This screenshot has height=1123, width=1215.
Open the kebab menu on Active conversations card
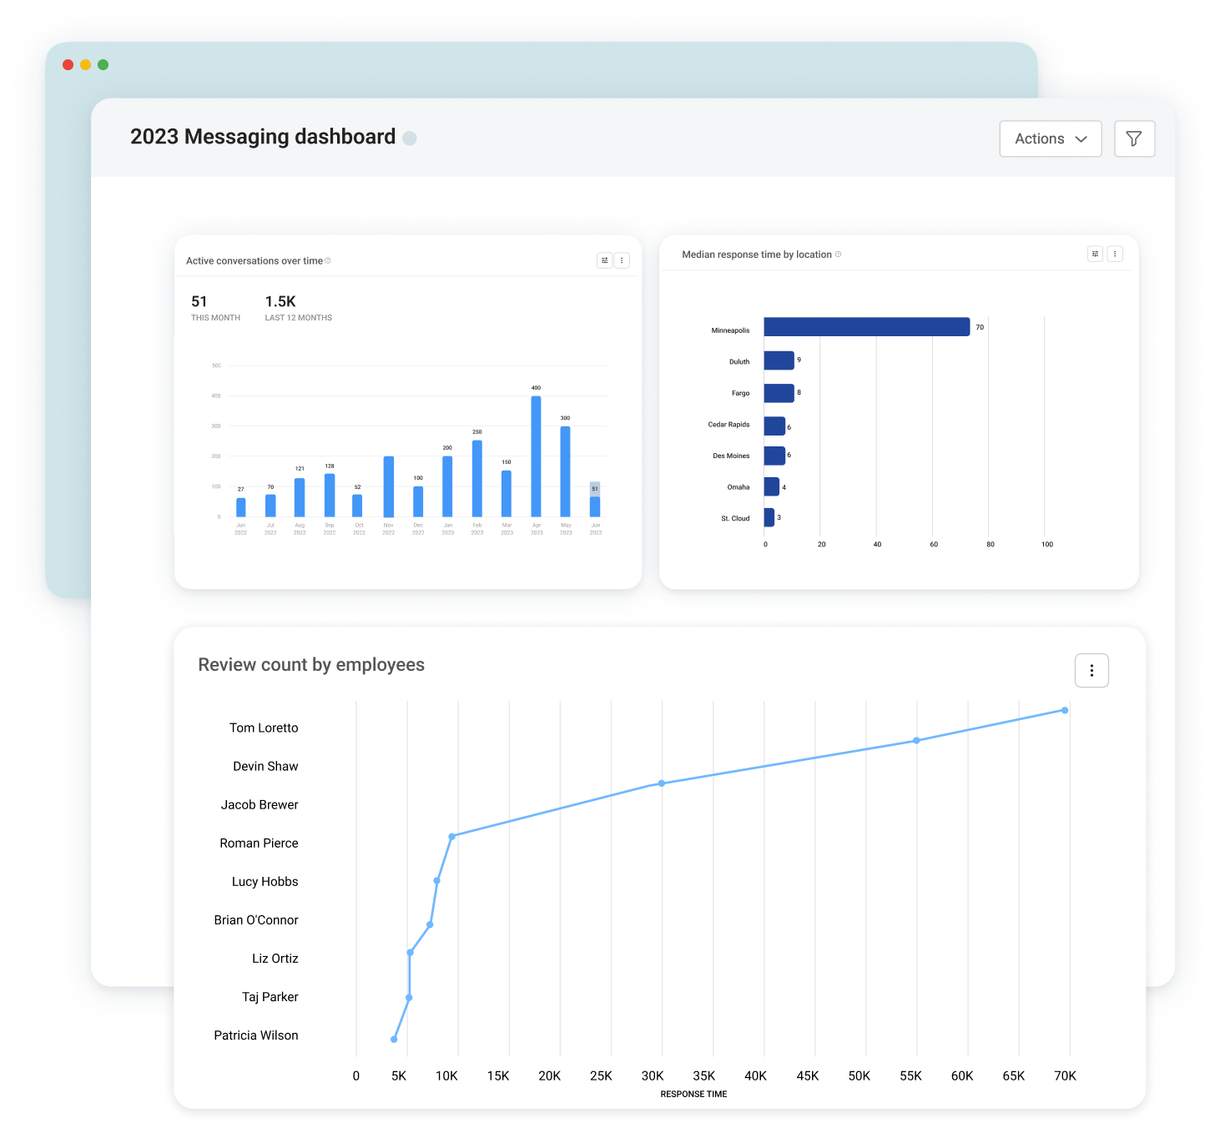click(622, 259)
